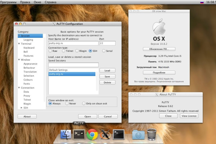Select Data in category tree
Screen dimensions: 216x144
click(x=26, y=92)
